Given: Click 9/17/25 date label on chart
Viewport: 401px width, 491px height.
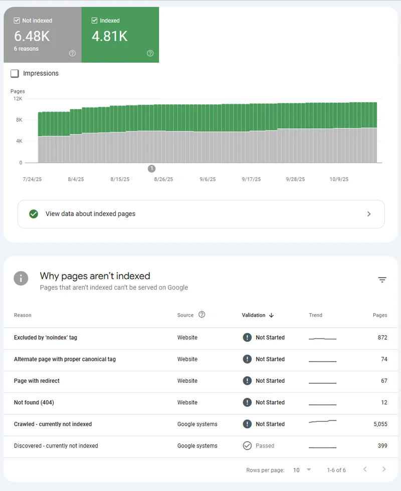Looking at the screenshot, I should (x=251, y=179).
